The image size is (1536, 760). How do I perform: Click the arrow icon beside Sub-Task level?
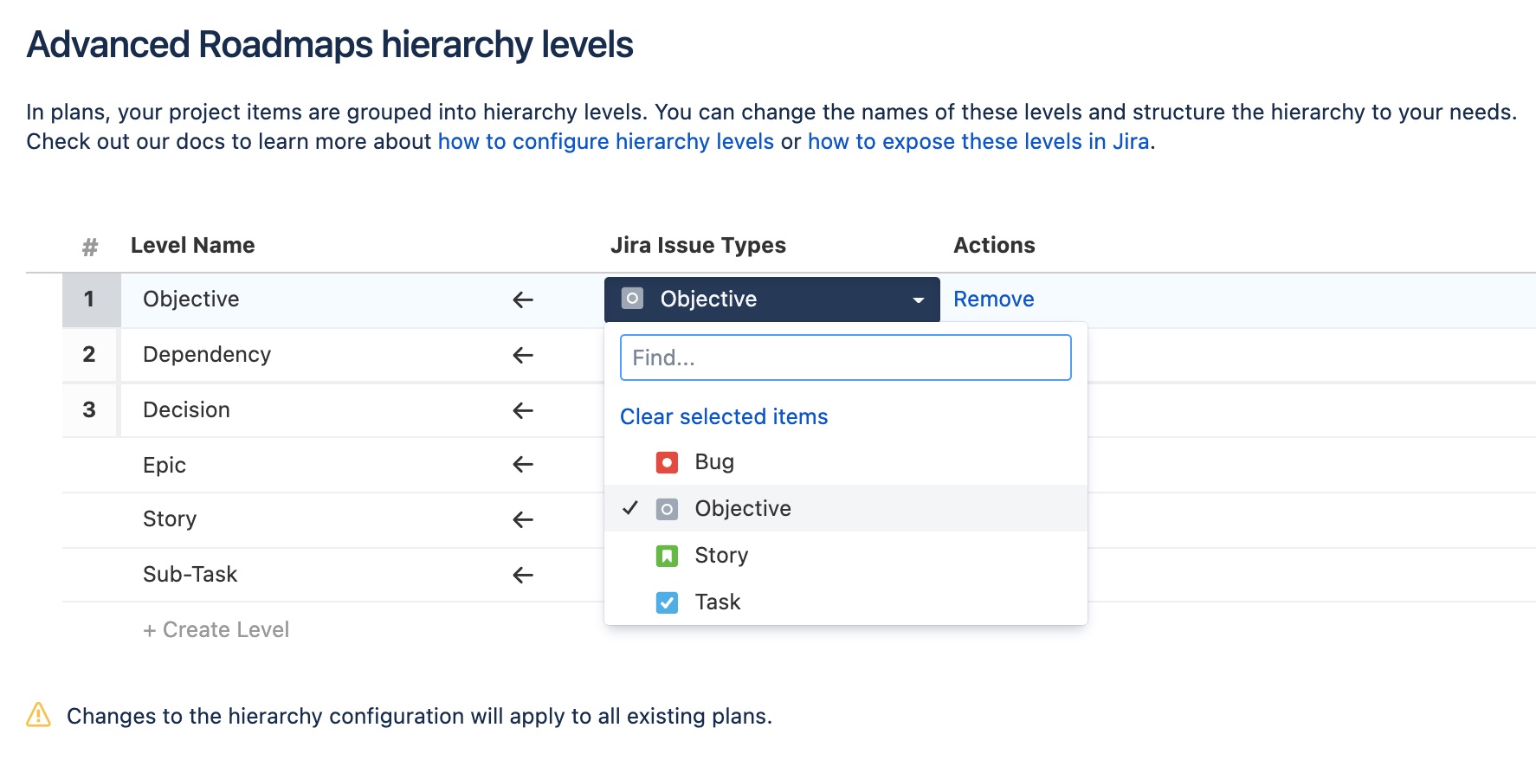coord(523,575)
